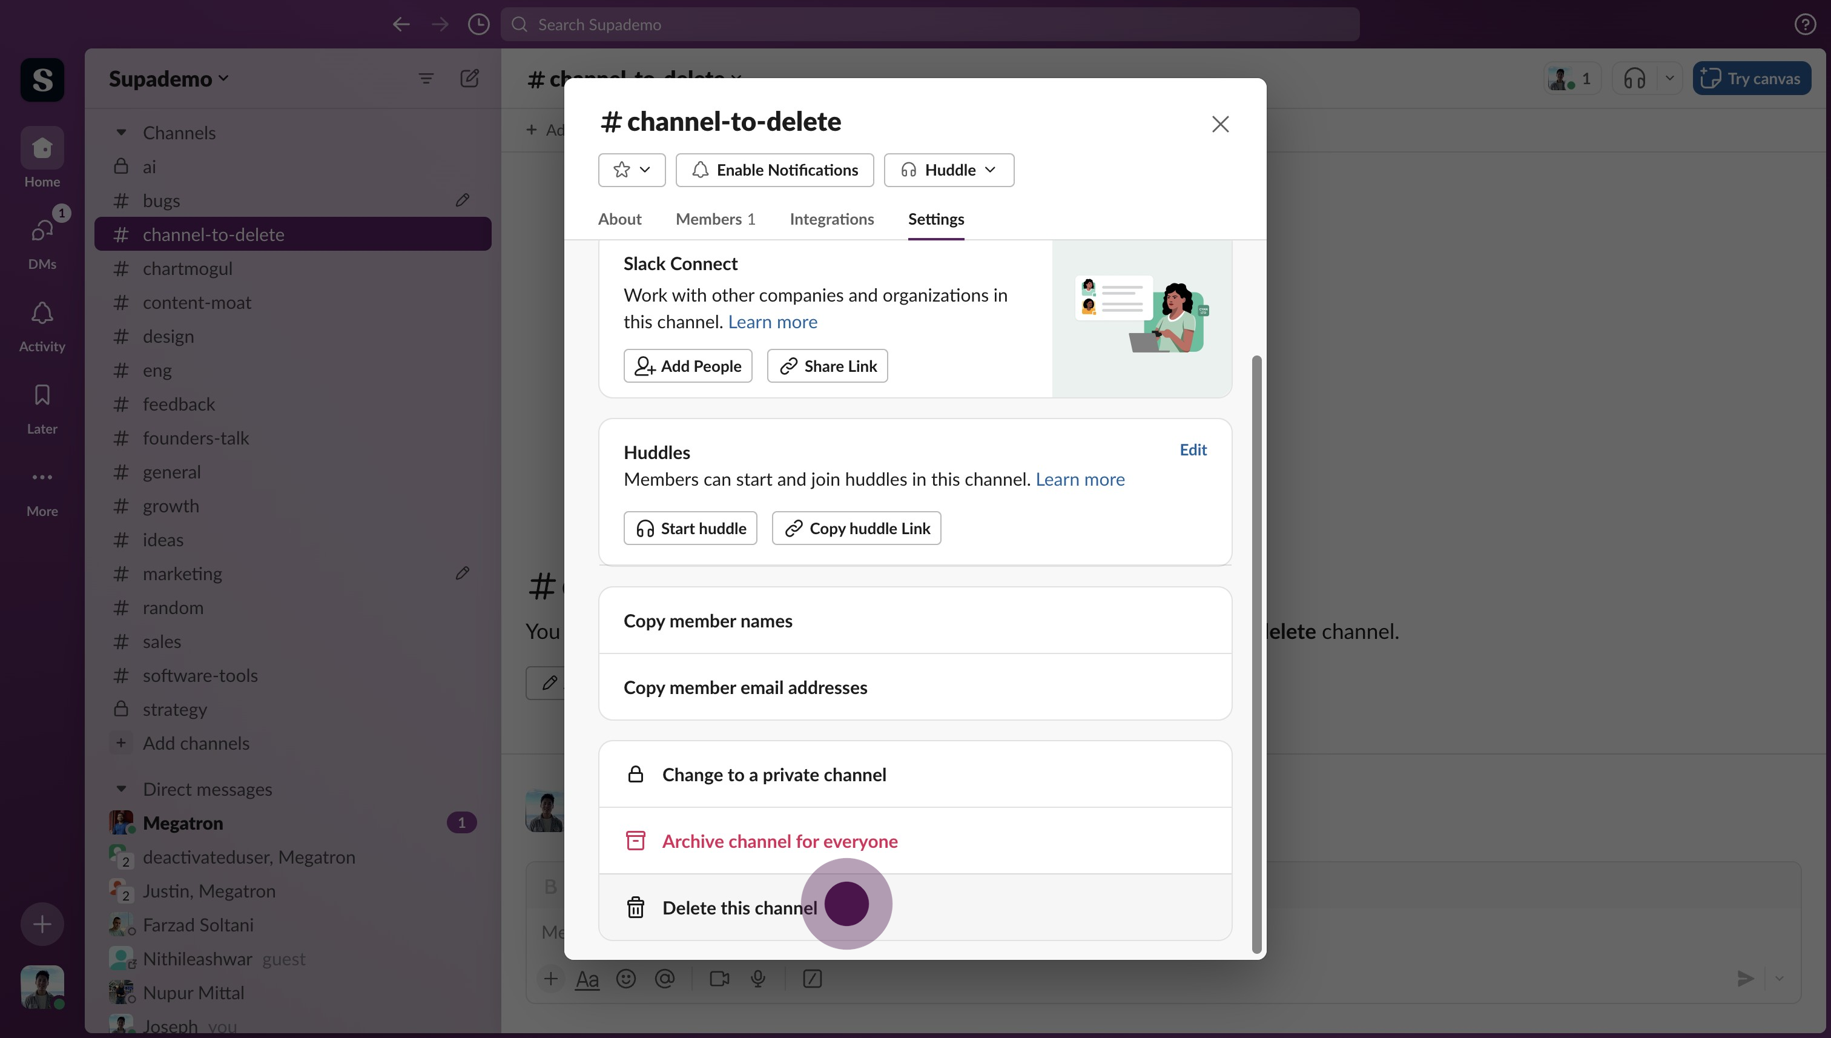Click the create new plus button in sidebar
Viewport: 1831px width, 1038px height.
[42, 924]
